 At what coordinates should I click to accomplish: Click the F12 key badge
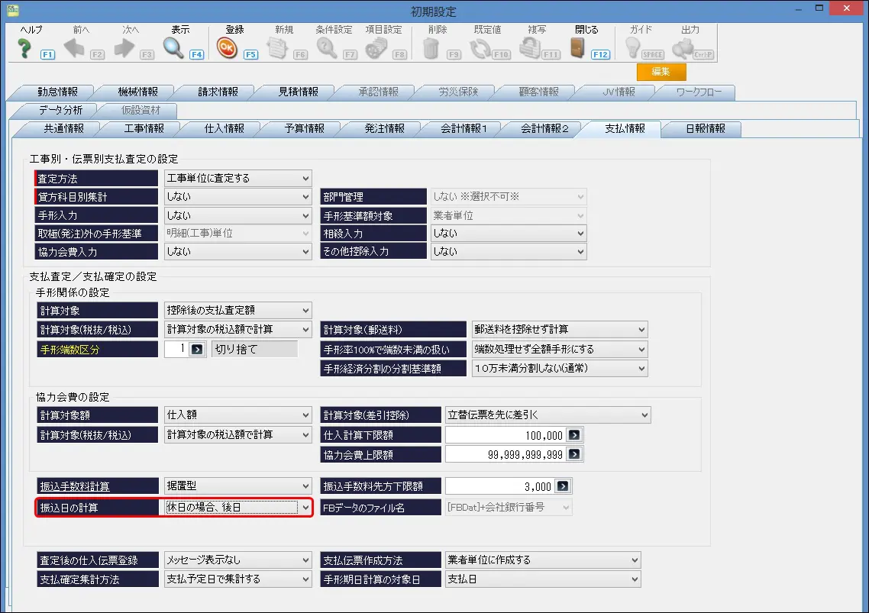coord(600,54)
